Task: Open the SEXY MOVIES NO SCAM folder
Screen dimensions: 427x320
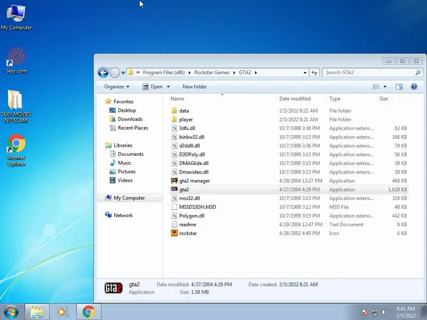Action: coord(16,106)
